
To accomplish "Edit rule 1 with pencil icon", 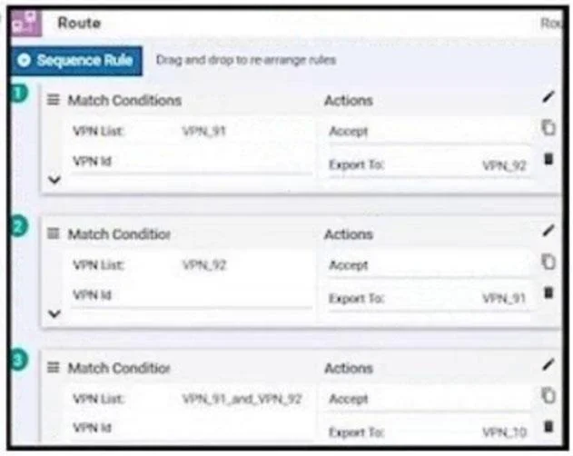I will pos(548,97).
